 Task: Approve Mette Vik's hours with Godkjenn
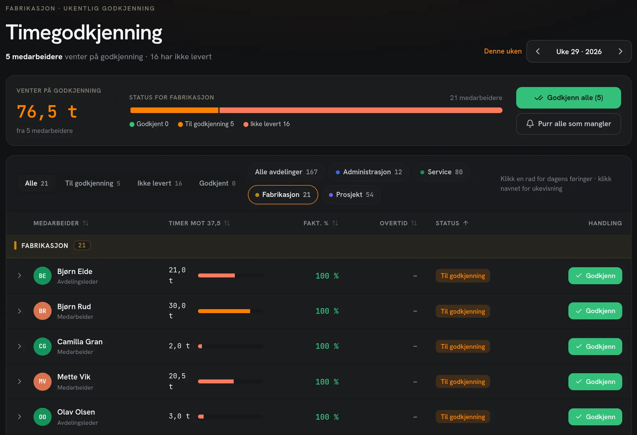point(595,382)
